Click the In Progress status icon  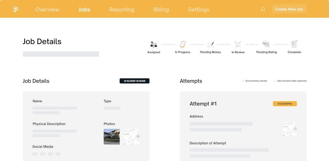click(x=182, y=44)
